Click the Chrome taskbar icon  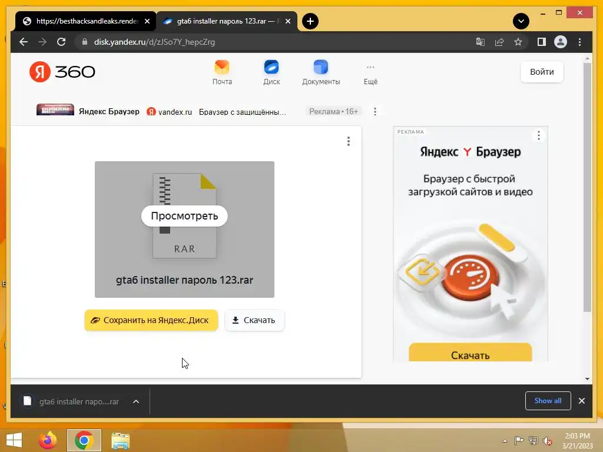point(84,440)
